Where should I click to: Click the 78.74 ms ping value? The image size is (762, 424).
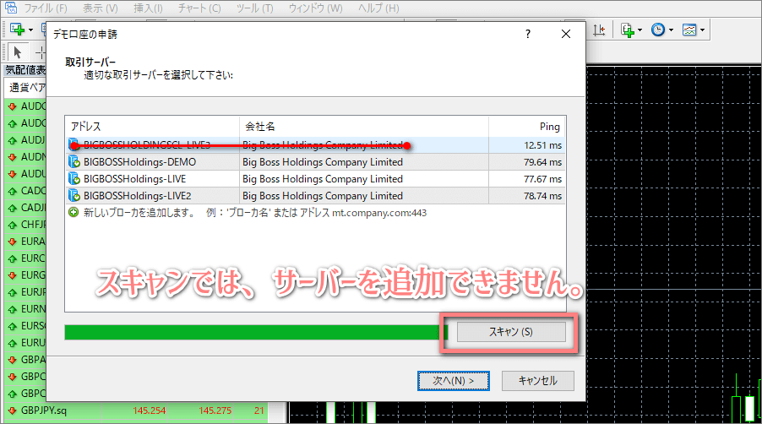tap(543, 196)
